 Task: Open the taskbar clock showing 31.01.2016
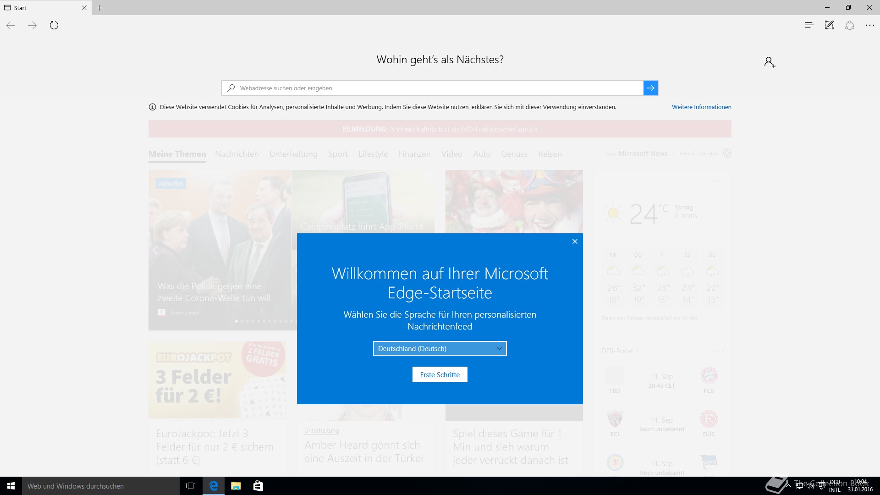tap(860, 486)
